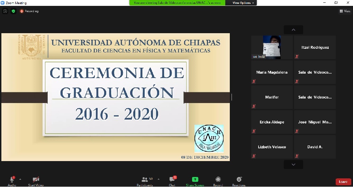Image resolution: width=353 pixels, height=187 pixels.
Task: Select Marifer participant tile
Action: point(272,97)
